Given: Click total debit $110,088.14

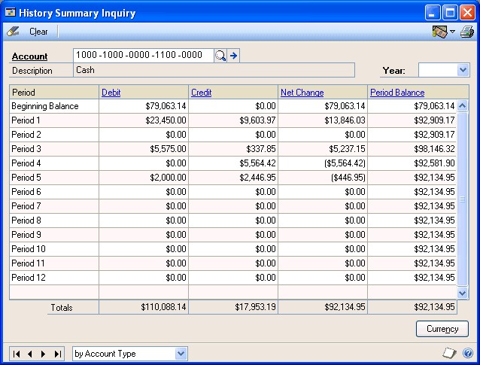Looking at the screenshot, I should [x=163, y=307].
